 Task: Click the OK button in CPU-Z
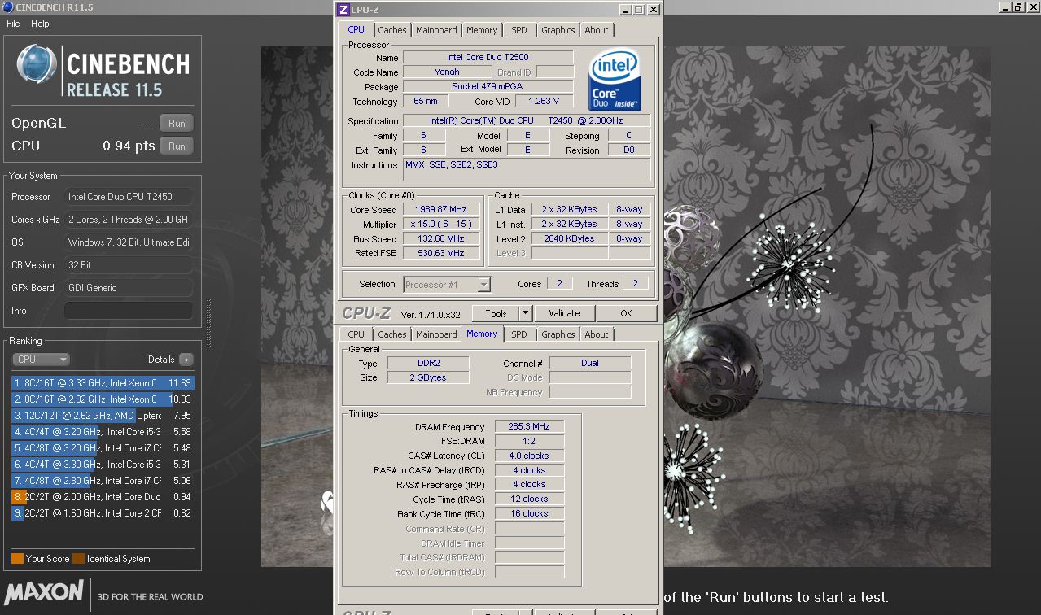(x=626, y=313)
